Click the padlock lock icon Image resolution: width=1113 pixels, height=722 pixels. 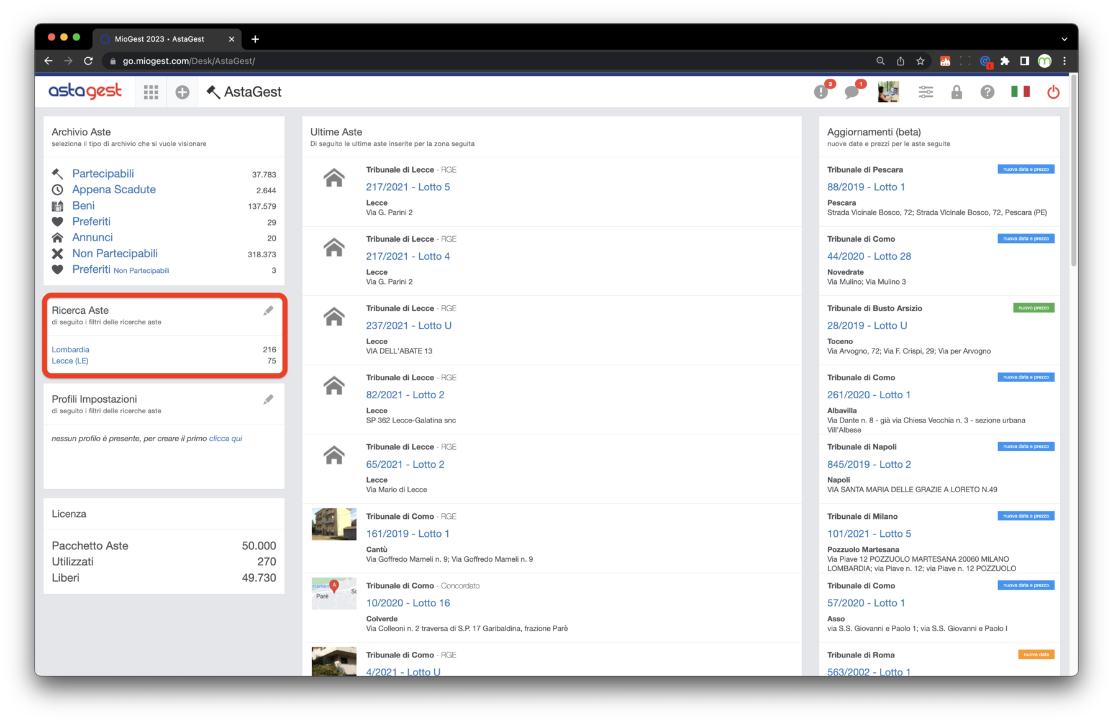point(956,92)
